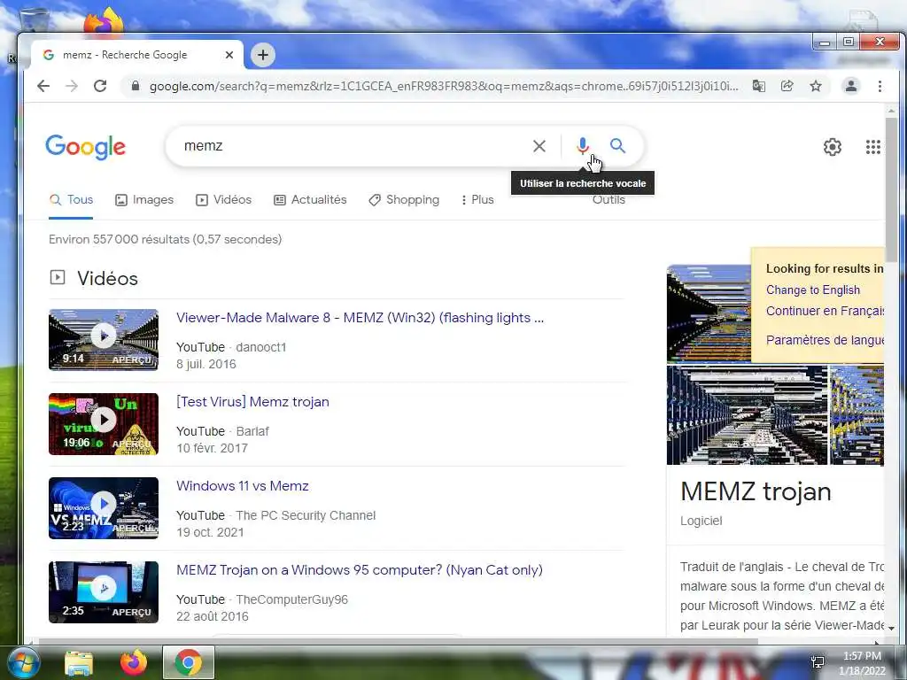907x680 pixels.
Task: Open a new tab with the plus button
Action: tap(263, 55)
